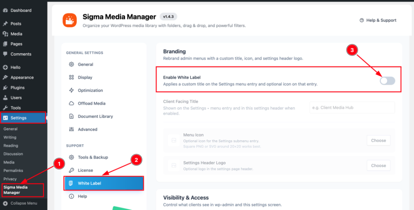Open the Media settings submenu item
Image resolution: width=414 pixels, height=210 pixels.
coord(9,162)
